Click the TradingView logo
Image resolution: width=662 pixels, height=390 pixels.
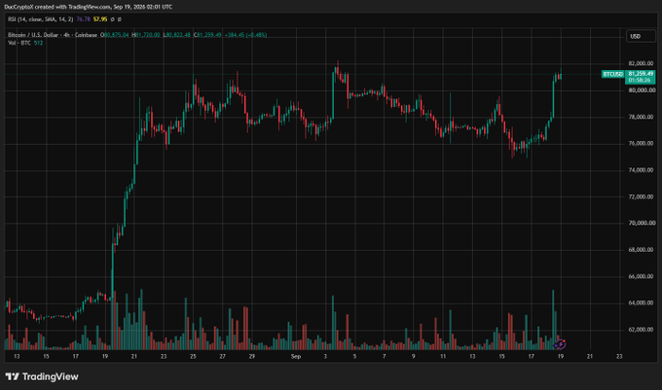click(42, 376)
